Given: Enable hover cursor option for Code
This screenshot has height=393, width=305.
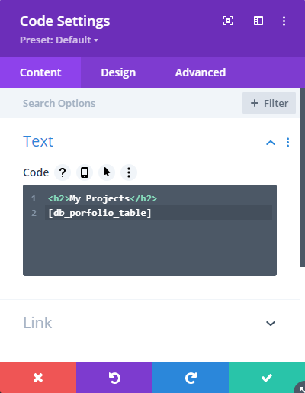Looking at the screenshot, I should [107, 172].
